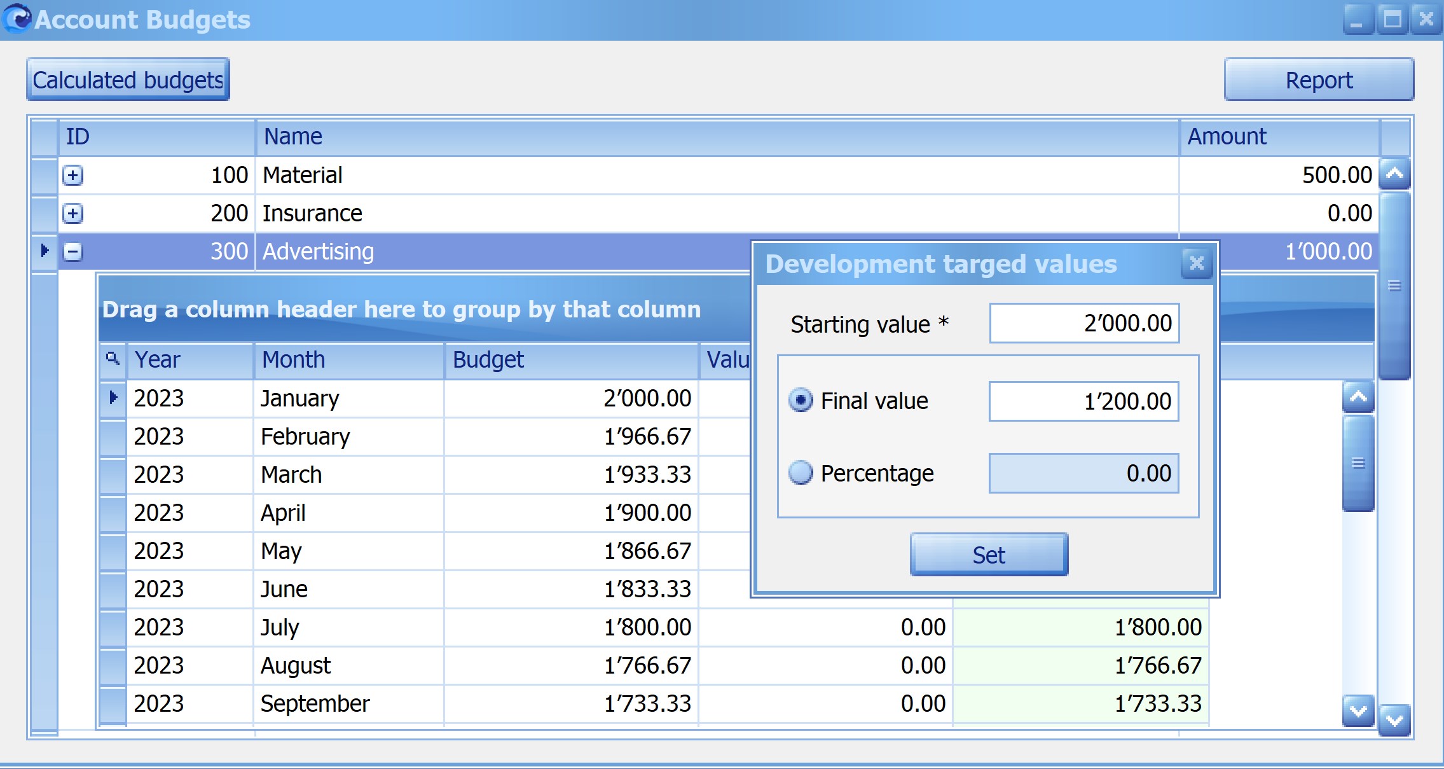Select the January month cell
Screen dimensions: 1444x769
(348, 398)
